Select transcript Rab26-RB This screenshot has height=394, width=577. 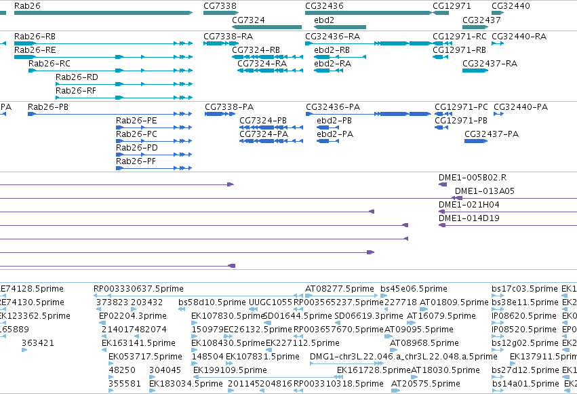[104, 43]
